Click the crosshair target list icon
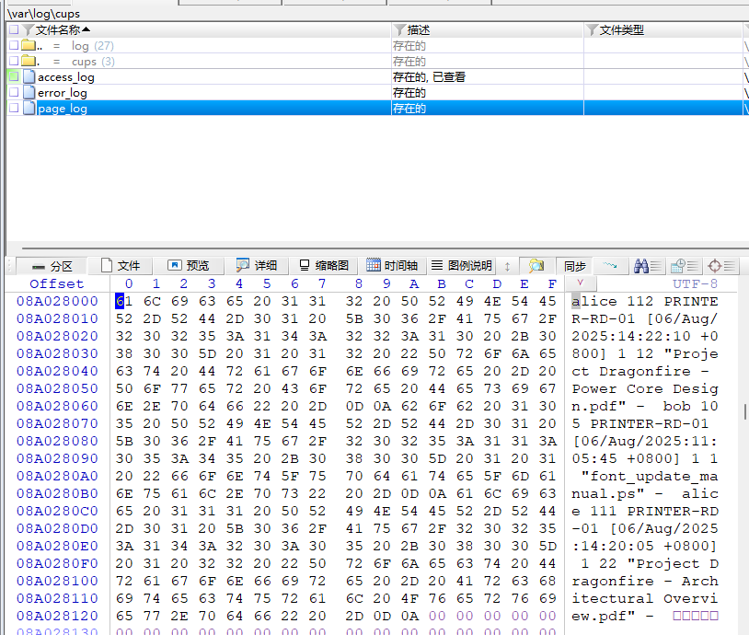 tap(721, 266)
